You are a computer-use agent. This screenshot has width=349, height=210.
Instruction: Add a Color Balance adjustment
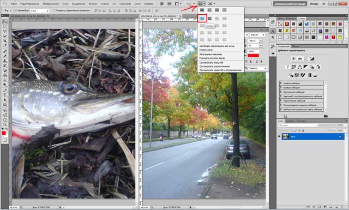coord(299,67)
